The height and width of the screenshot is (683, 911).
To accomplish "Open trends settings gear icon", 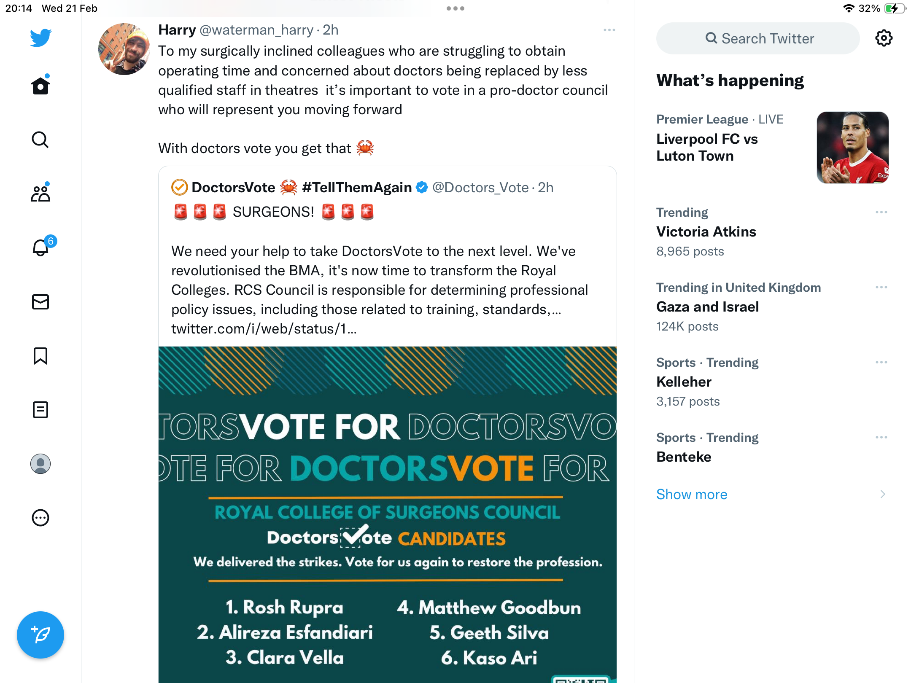I will click(x=884, y=38).
